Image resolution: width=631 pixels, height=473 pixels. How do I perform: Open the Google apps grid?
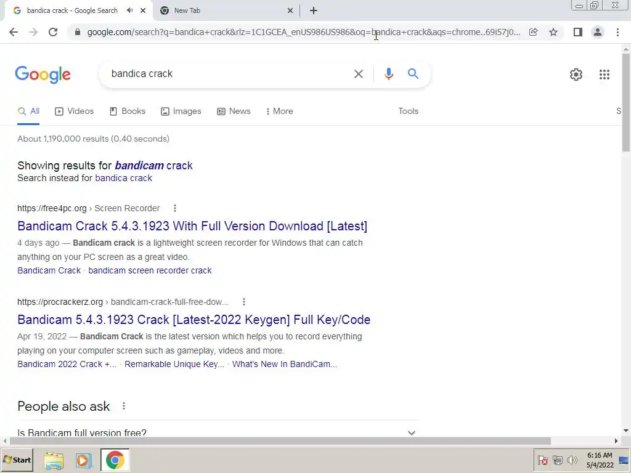[604, 75]
